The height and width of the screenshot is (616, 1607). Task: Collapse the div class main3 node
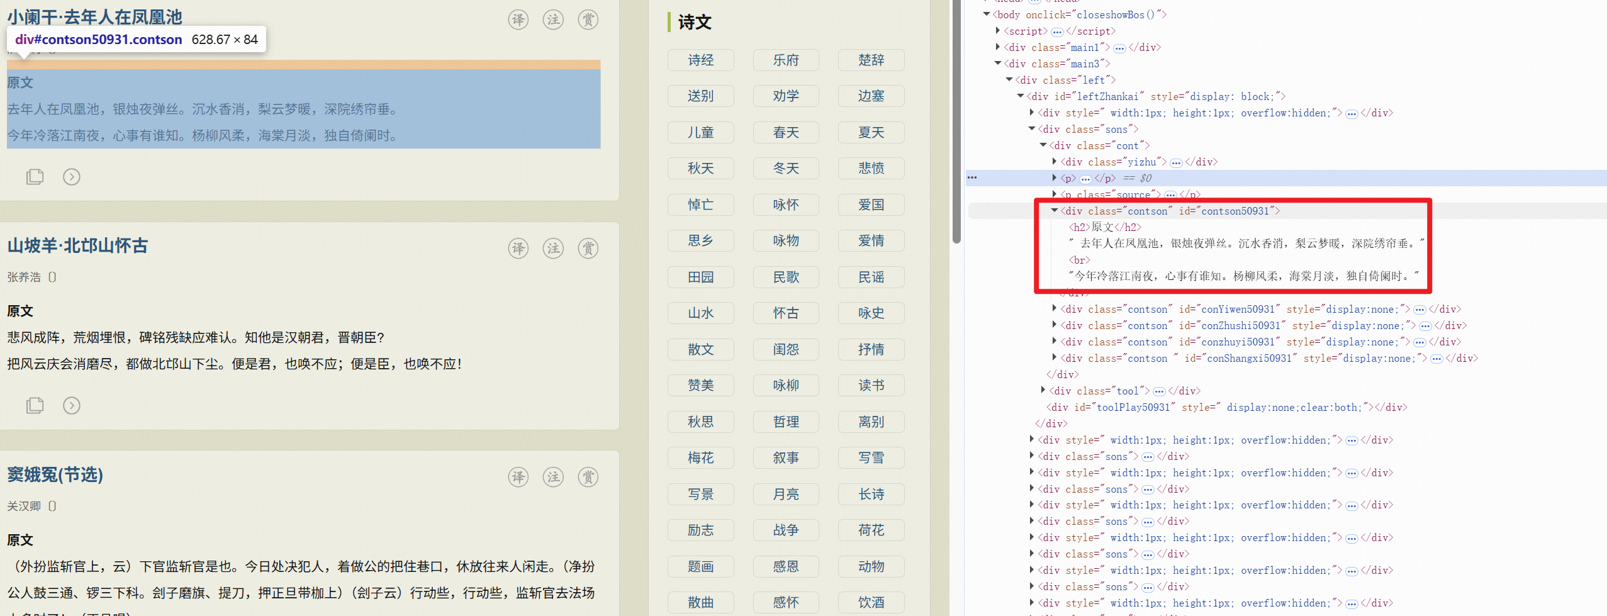click(x=998, y=63)
